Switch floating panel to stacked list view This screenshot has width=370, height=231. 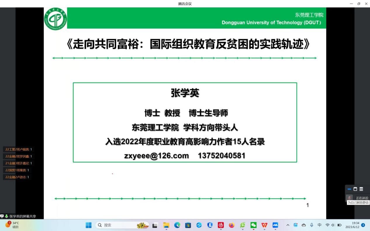[361, 189]
